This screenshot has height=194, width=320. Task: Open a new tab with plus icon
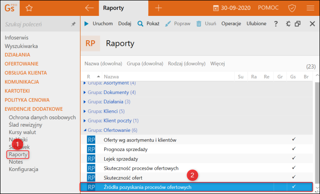coord(158,8)
